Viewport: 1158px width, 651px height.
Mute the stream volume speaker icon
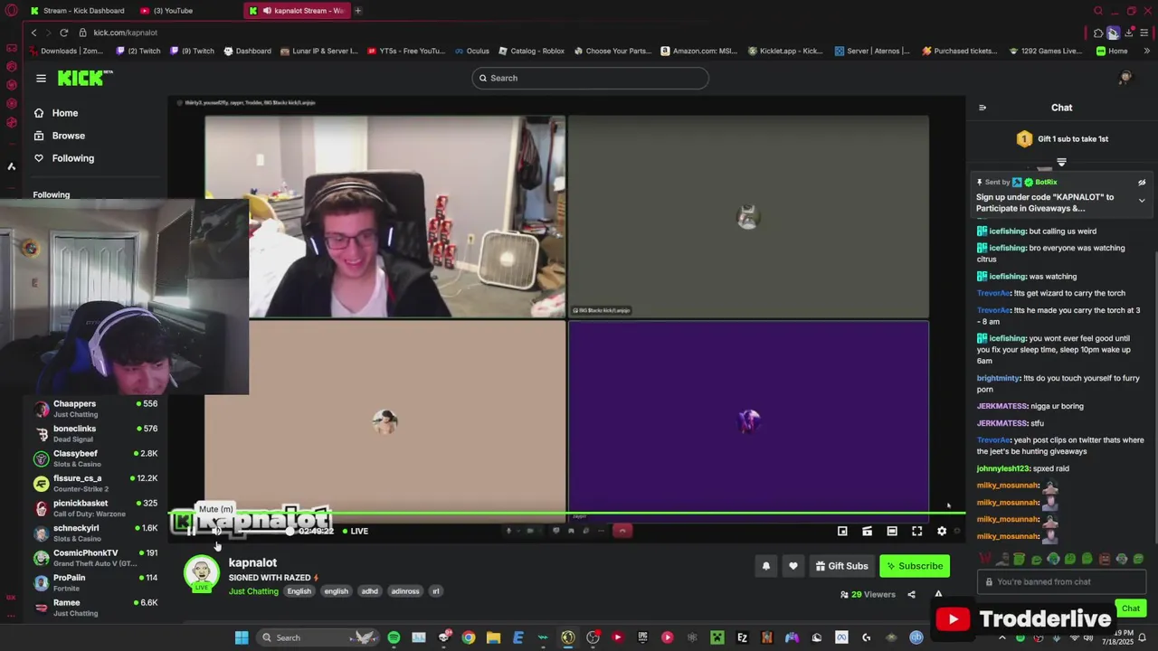pyautogui.click(x=216, y=531)
